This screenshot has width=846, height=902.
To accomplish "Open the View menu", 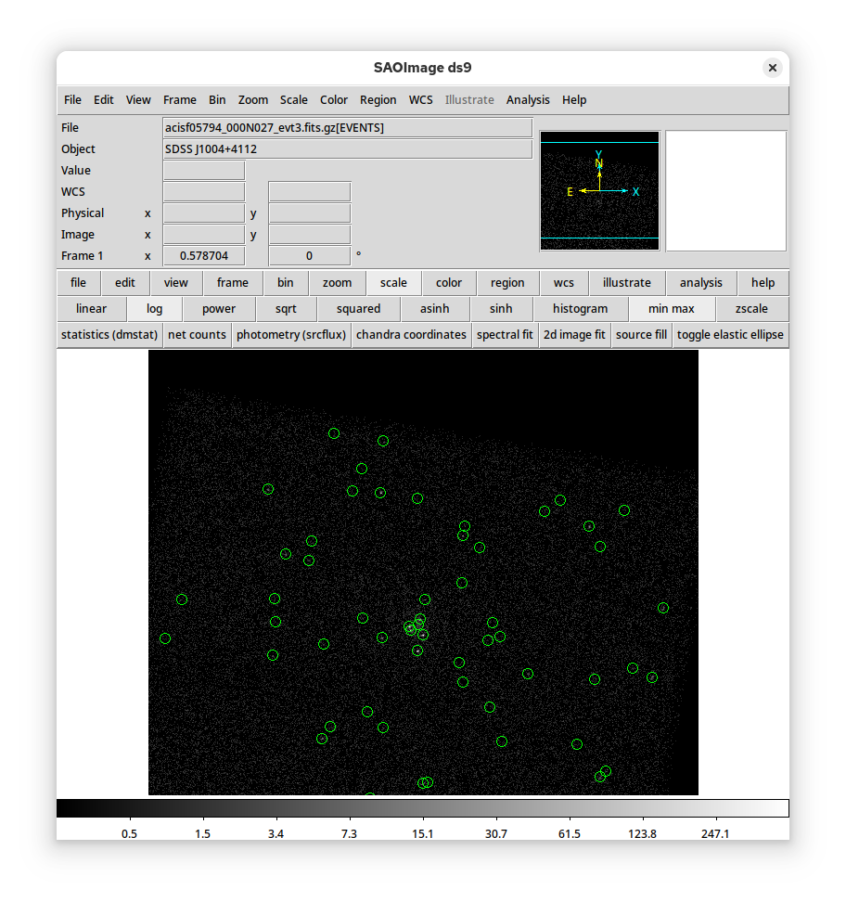I will click(138, 100).
